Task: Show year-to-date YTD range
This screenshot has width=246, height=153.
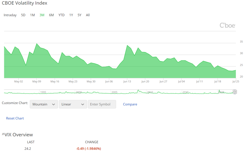Action: click(x=61, y=15)
